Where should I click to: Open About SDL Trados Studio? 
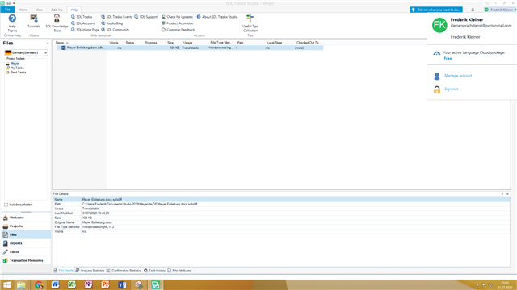217,17
